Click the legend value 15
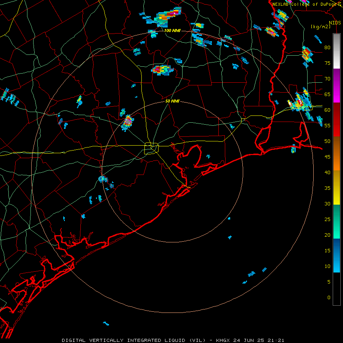The image size is (343, 343). tap(327, 251)
